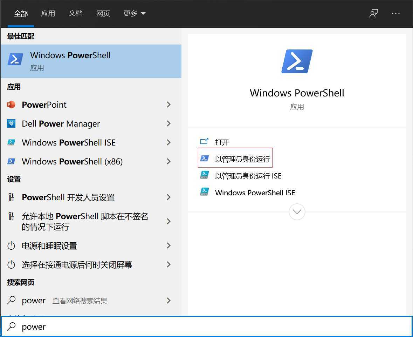The height and width of the screenshot is (337, 413).
Task: Click the 打开 open icon
Action: (204, 142)
